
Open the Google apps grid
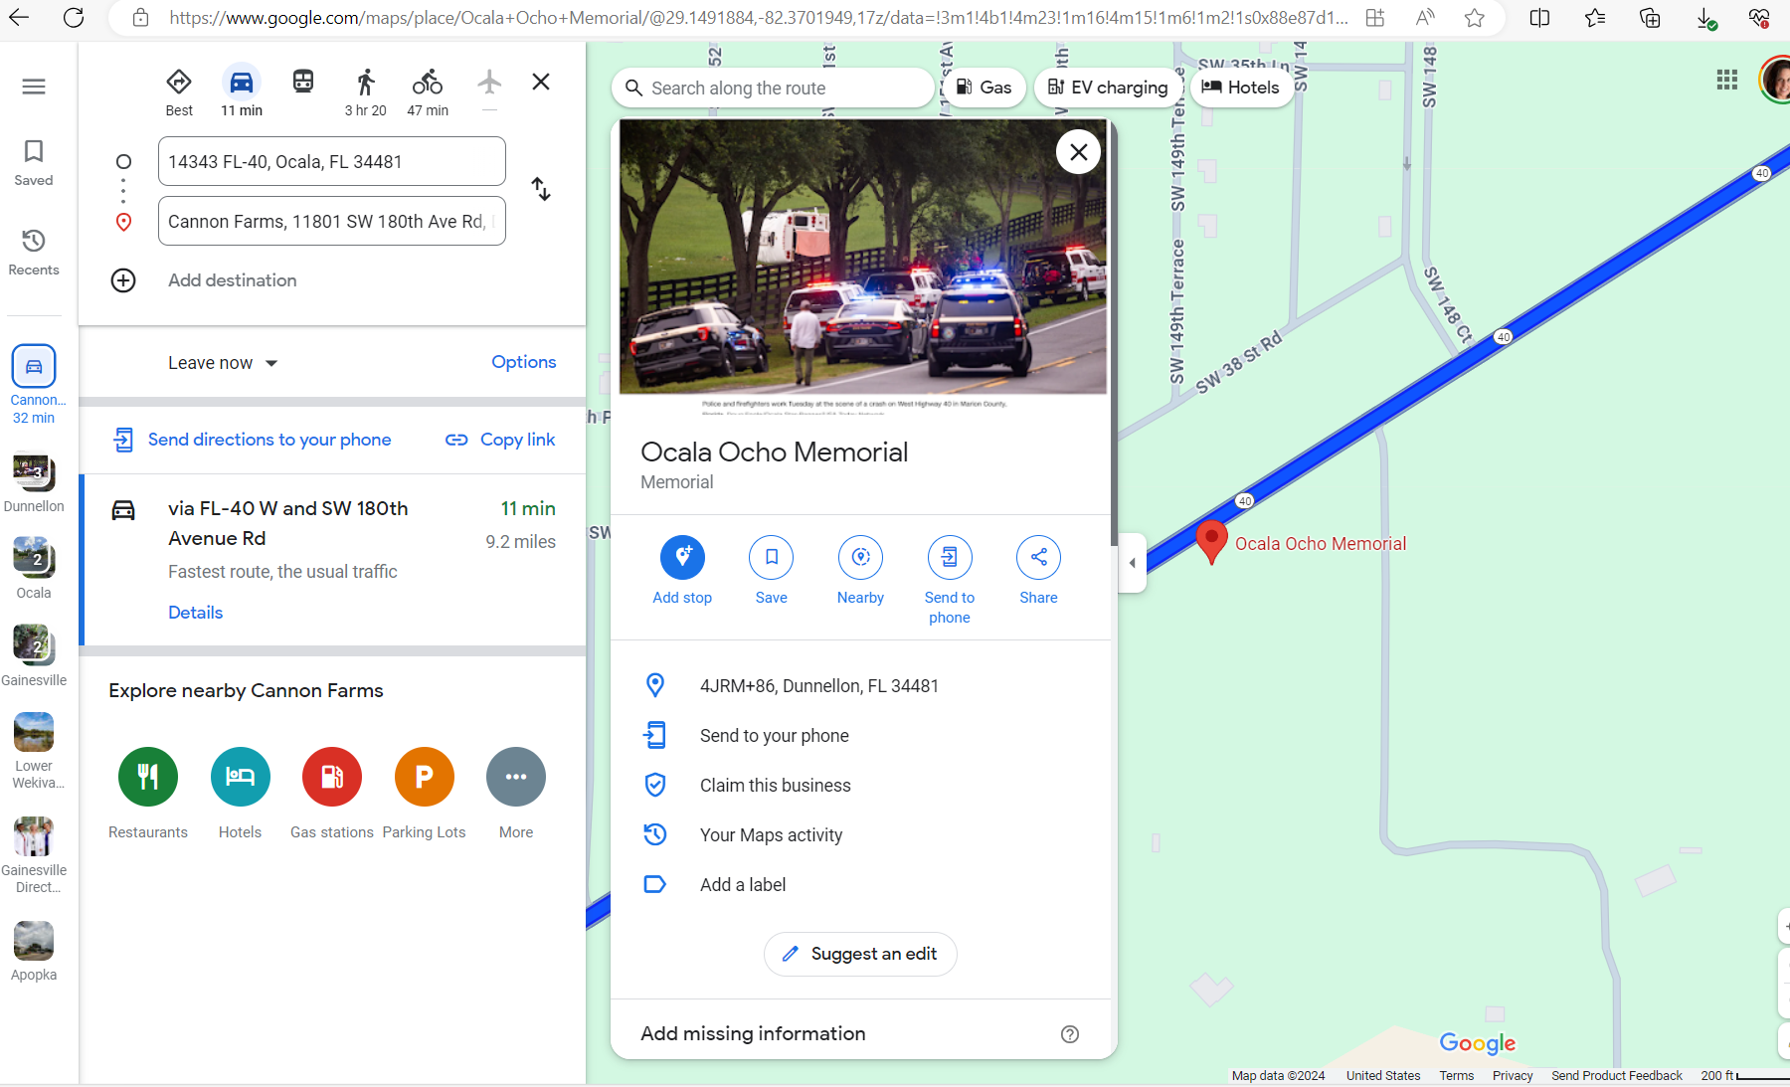coord(1726,80)
